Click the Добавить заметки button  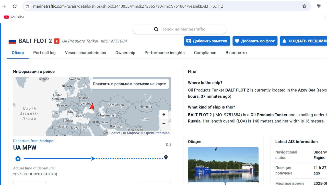[207, 41]
